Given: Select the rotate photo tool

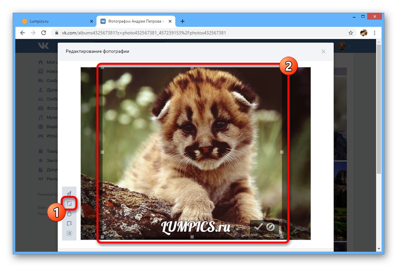Looking at the screenshot, I should point(69,223).
